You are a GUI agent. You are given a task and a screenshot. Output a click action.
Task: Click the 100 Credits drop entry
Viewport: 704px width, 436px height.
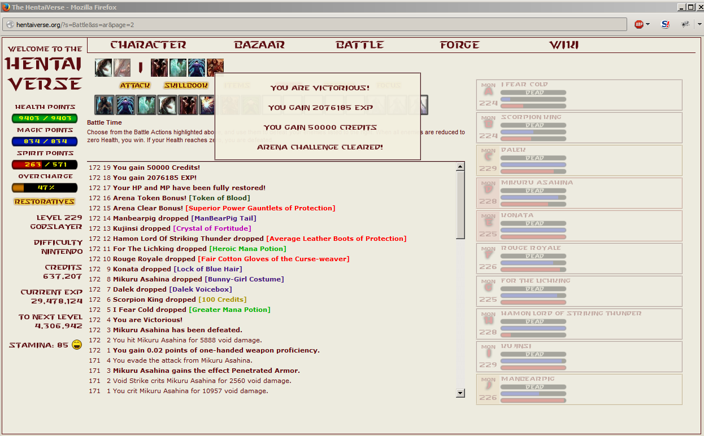click(223, 300)
